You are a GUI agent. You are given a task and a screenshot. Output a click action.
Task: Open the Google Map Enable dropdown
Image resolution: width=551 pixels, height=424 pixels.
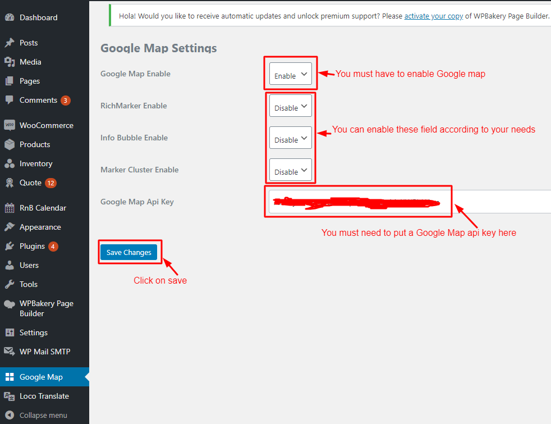(290, 74)
